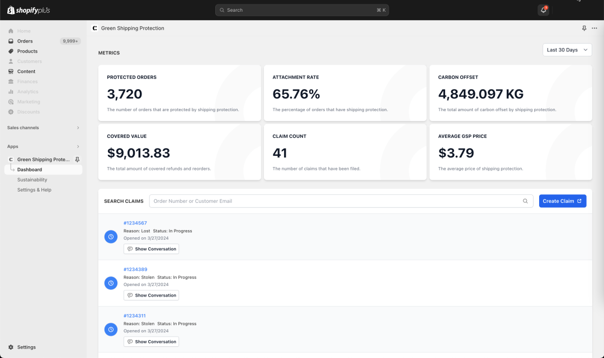Click the Content icon in sidebar
604x358 pixels.
(11, 71)
